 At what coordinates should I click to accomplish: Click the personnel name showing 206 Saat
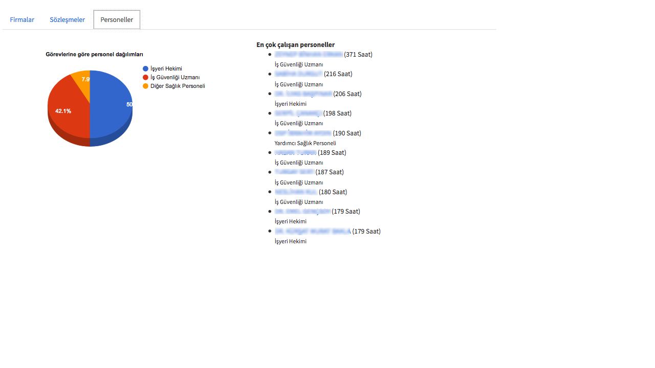pos(303,94)
